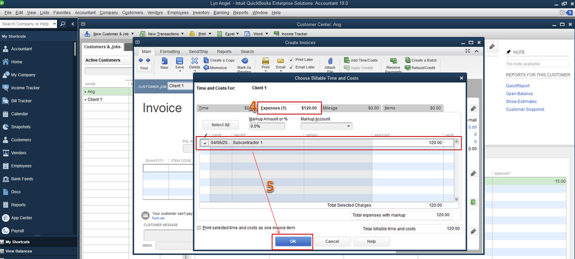The height and width of the screenshot is (259, 575).
Task: Check Print selected time and costs as one item
Action: (199, 228)
